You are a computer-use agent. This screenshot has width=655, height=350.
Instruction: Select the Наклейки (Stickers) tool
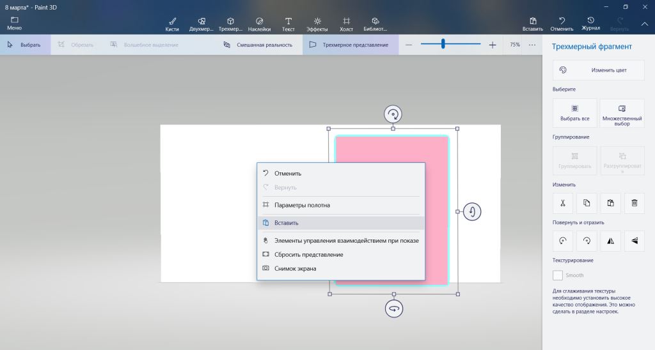click(259, 24)
